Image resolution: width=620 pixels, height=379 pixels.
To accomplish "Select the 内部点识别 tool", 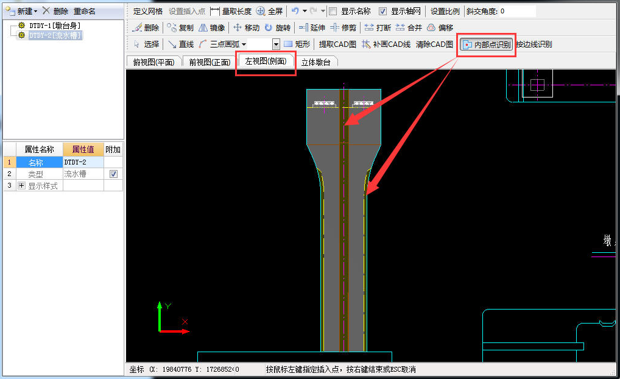I will click(x=486, y=44).
